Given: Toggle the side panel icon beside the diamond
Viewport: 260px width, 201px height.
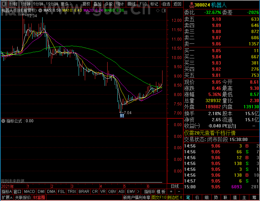Looking at the screenshot, I should pyautogui.click(x=164, y=11).
